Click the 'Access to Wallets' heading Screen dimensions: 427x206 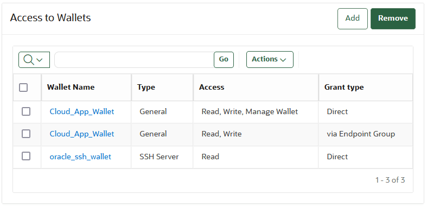(50, 18)
